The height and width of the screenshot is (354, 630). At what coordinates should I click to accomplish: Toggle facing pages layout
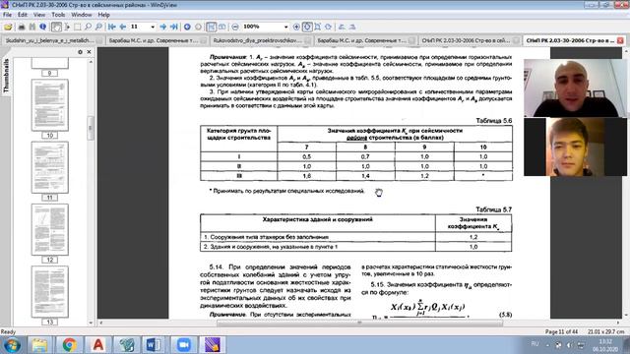click(221, 27)
